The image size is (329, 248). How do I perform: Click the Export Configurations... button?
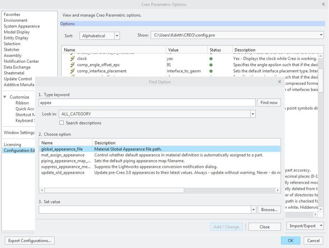point(30,241)
